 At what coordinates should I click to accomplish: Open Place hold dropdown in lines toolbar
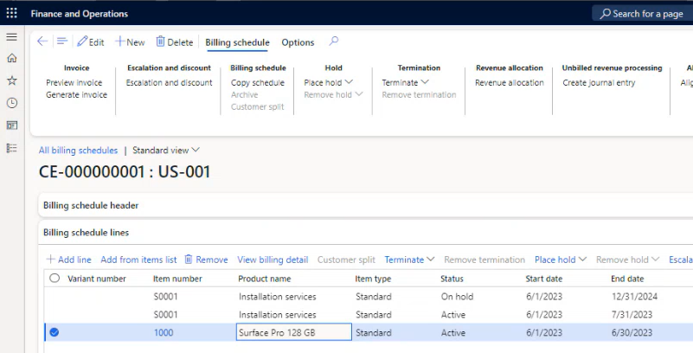pos(561,260)
